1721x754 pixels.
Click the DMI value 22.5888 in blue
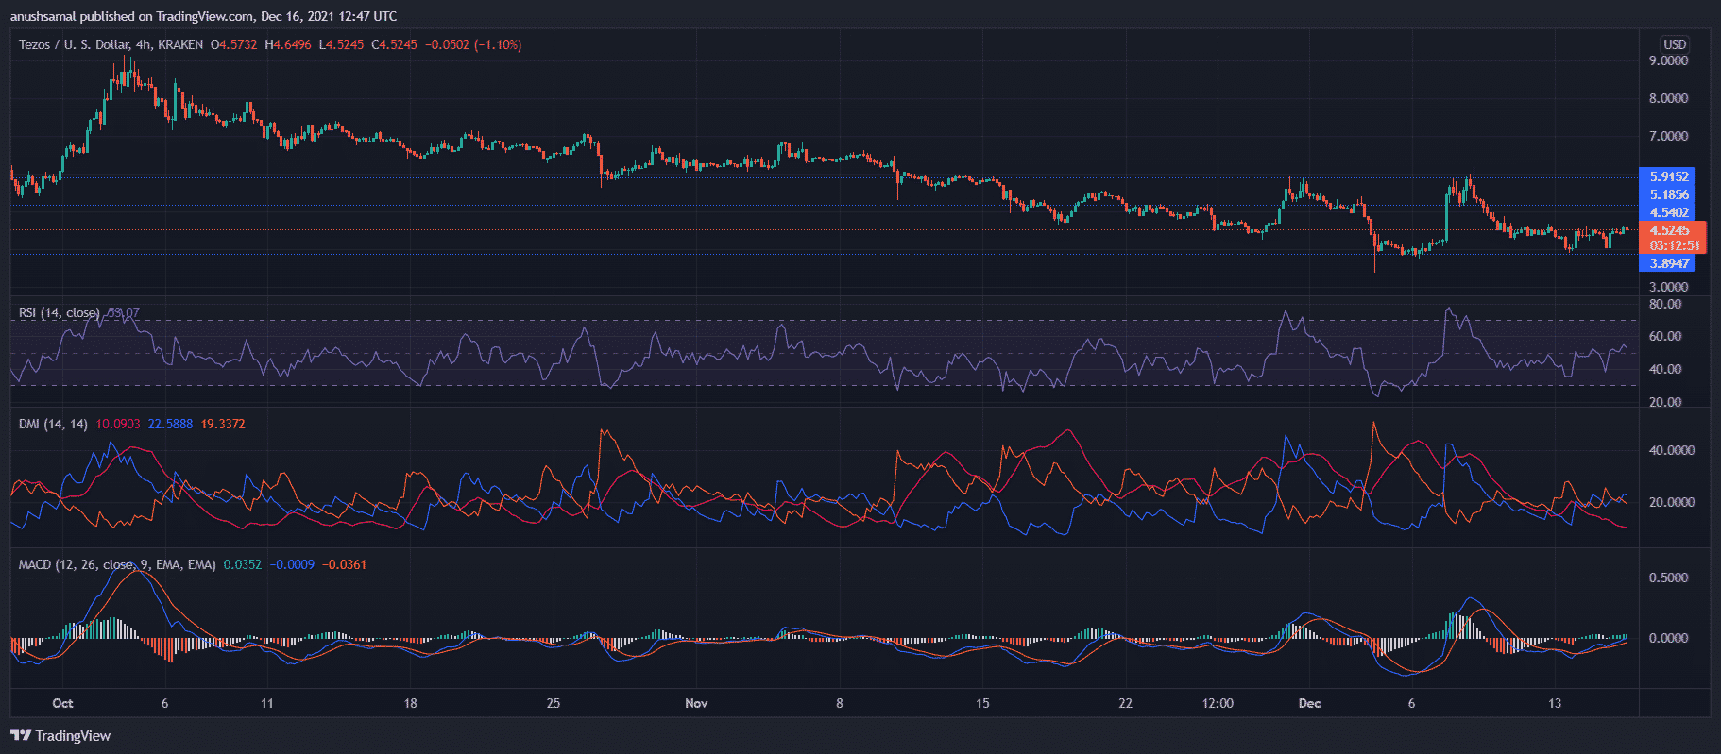pos(170,424)
